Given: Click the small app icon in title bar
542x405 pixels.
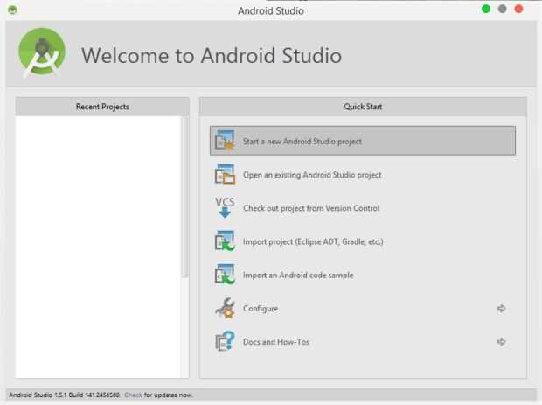Looking at the screenshot, I should click(x=13, y=10).
